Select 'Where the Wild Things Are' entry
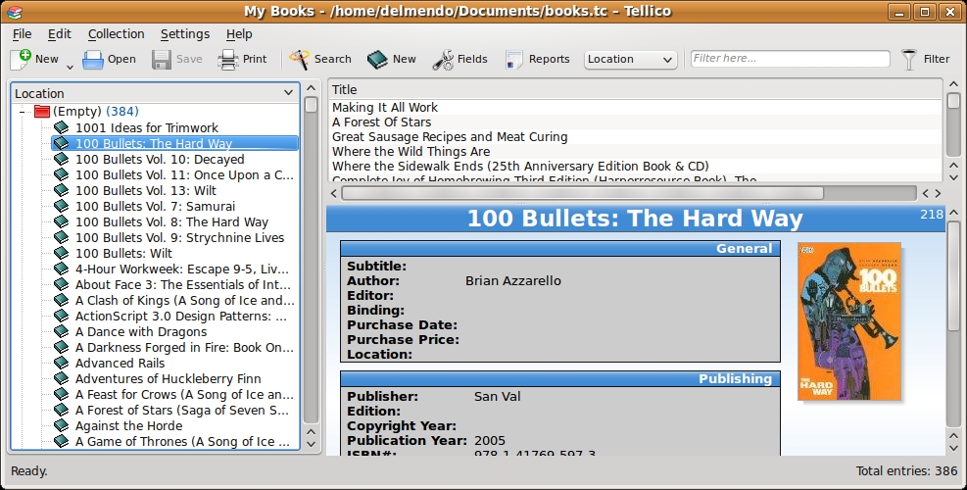The width and height of the screenshot is (967, 490). tap(411, 152)
